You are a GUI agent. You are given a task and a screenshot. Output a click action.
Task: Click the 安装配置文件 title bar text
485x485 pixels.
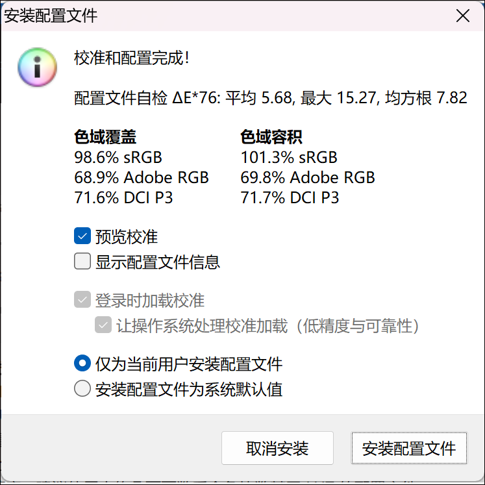51,16
